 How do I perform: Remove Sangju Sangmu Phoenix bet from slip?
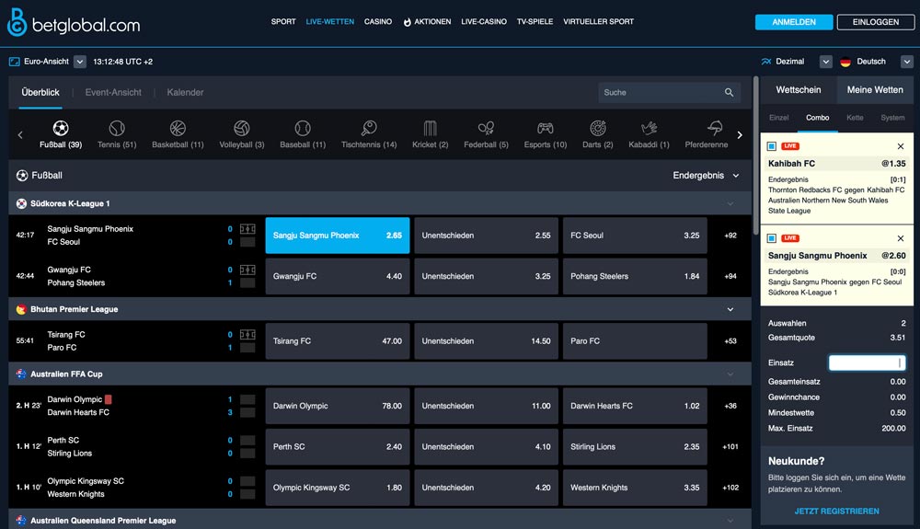pyautogui.click(x=901, y=238)
